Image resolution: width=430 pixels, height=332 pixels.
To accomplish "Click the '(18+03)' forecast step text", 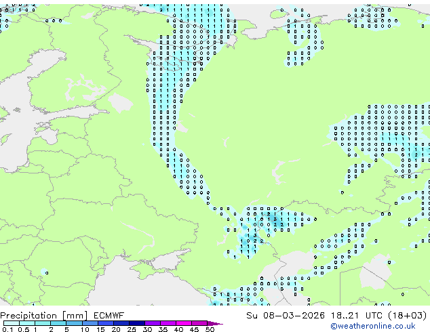I will pos(408,316).
